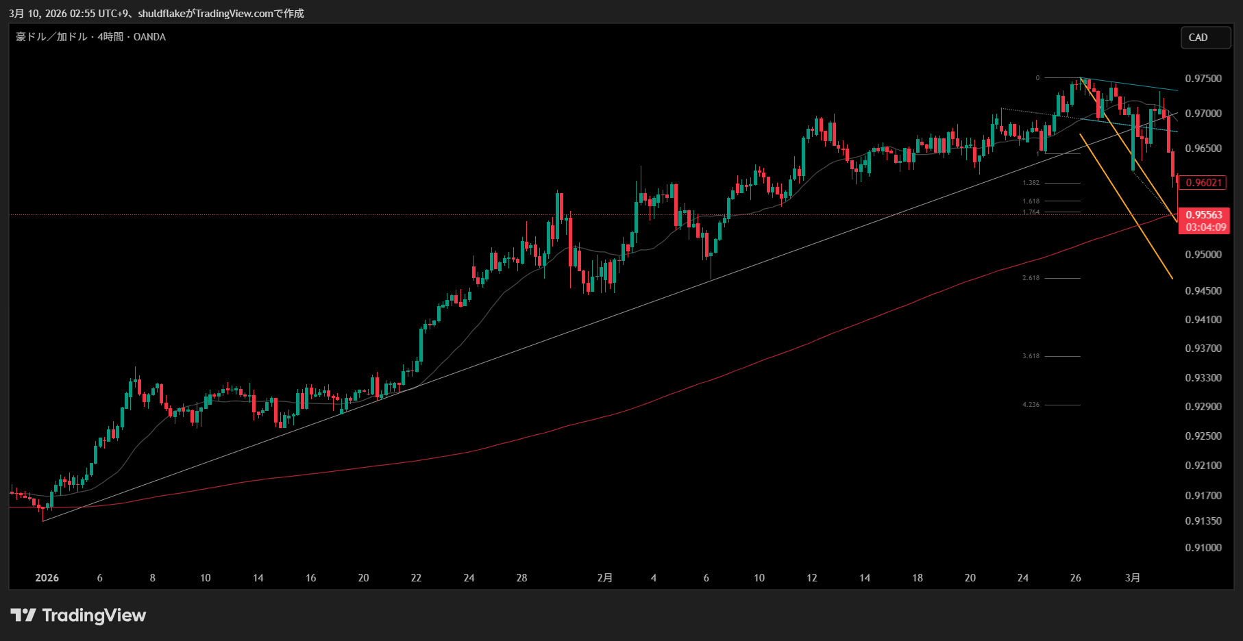Image resolution: width=1243 pixels, height=641 pixels.
Task: Select the lower orange channel line
Action: pyautogui.click(x=1127, y=207)
